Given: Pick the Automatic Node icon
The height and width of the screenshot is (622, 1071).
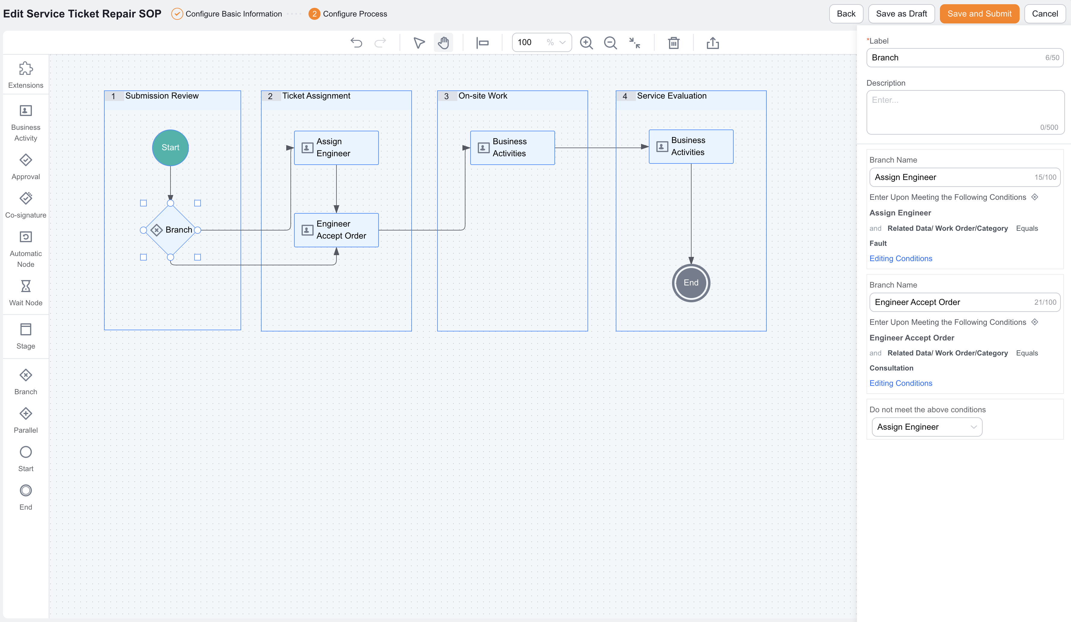Looking at the screenshot, I should [x=26, y=237].
